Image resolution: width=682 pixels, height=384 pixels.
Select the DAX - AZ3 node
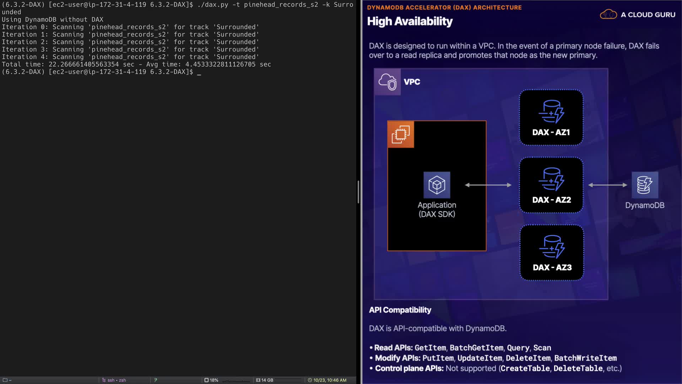tap(552, 252)
